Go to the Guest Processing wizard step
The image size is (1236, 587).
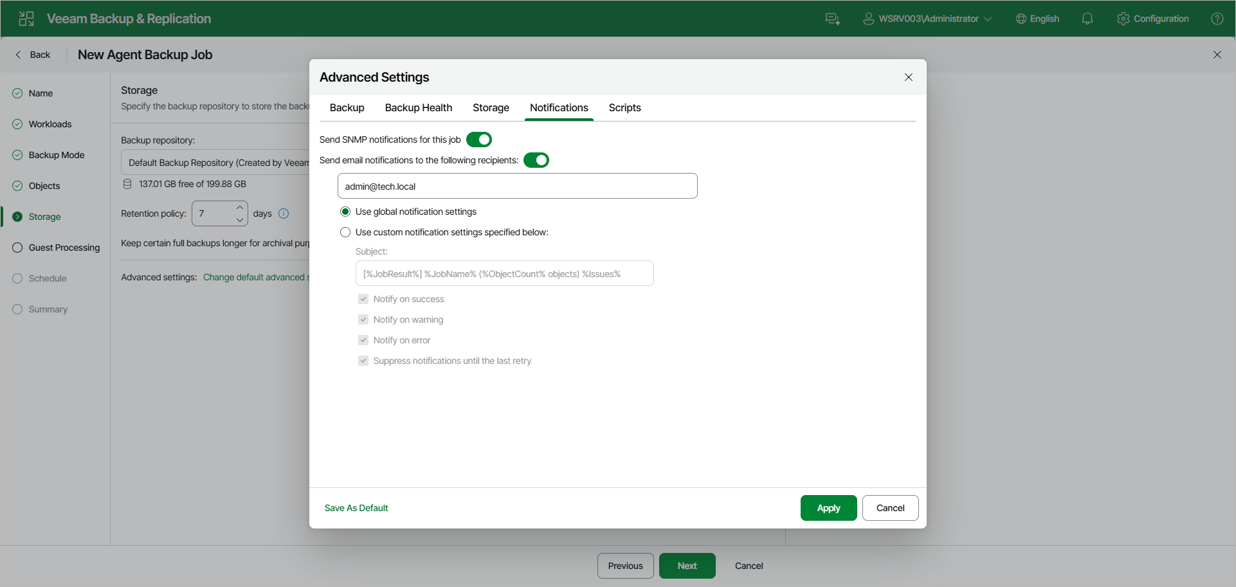point(64,248)
